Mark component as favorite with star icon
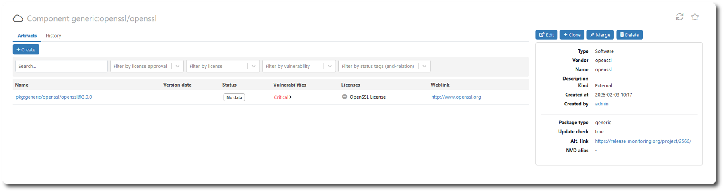This screenshot has height=192, width=724. tap(695, 17)
